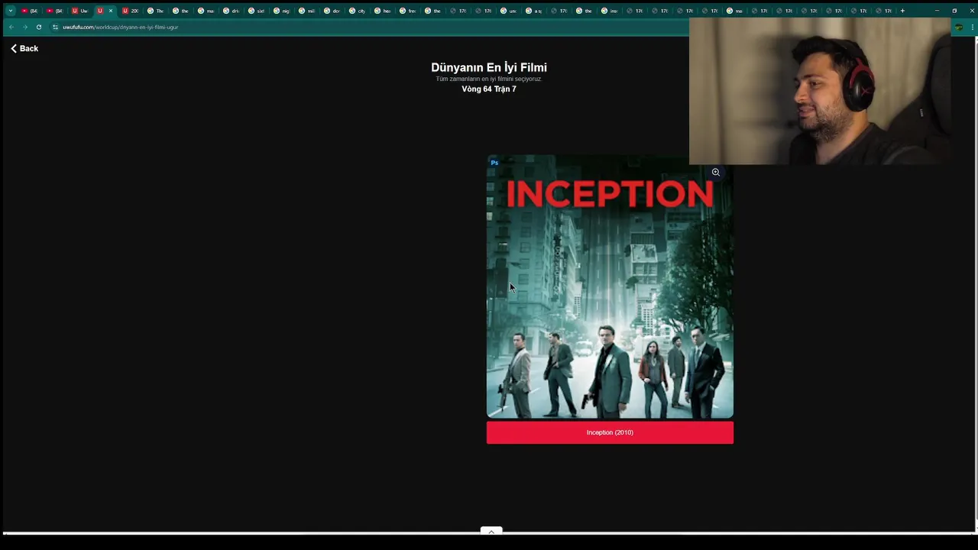Close the active uwufufu tab
Viewport: 978px width, 550px height.
coord(110,11)
